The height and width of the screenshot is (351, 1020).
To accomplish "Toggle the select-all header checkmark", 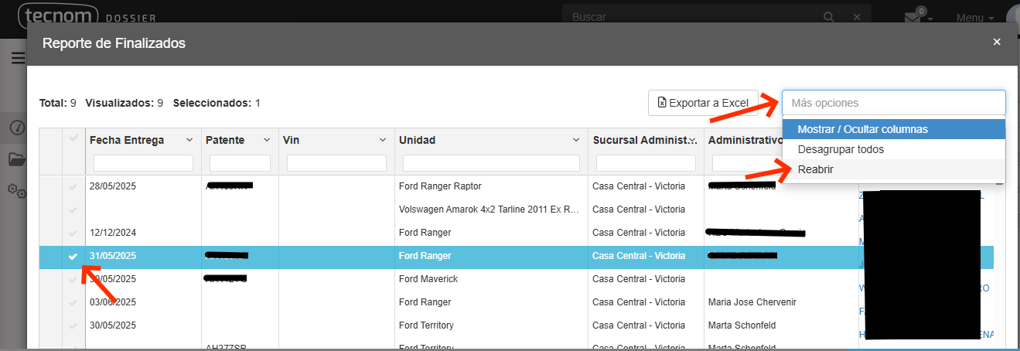I will tap(73, 138).
